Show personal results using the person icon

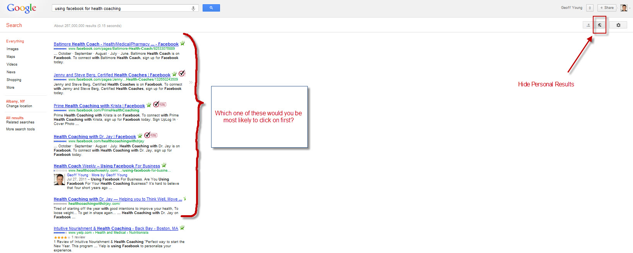589,25
